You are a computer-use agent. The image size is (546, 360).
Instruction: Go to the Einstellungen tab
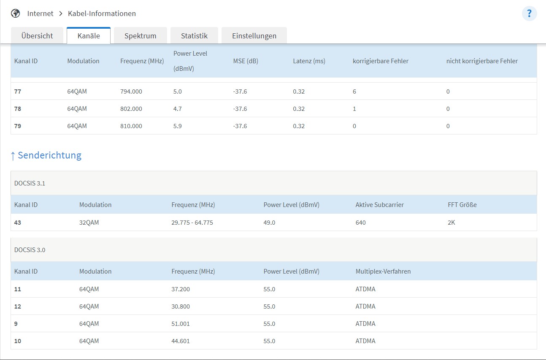(x=254, y=36)
